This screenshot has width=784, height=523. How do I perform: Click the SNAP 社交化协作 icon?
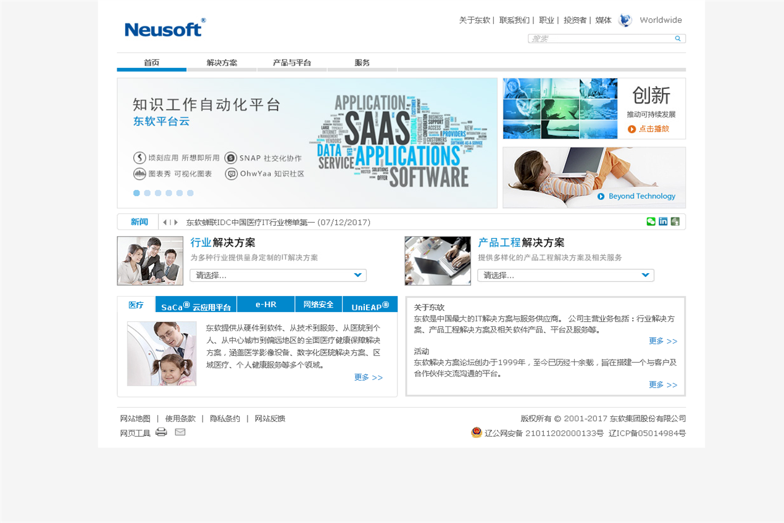[231, 158]
